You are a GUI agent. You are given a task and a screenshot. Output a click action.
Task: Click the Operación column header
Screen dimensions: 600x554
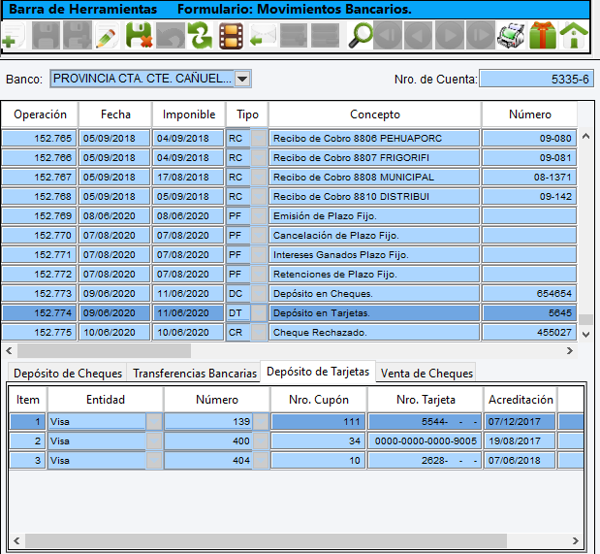click(x=40, y=114)
